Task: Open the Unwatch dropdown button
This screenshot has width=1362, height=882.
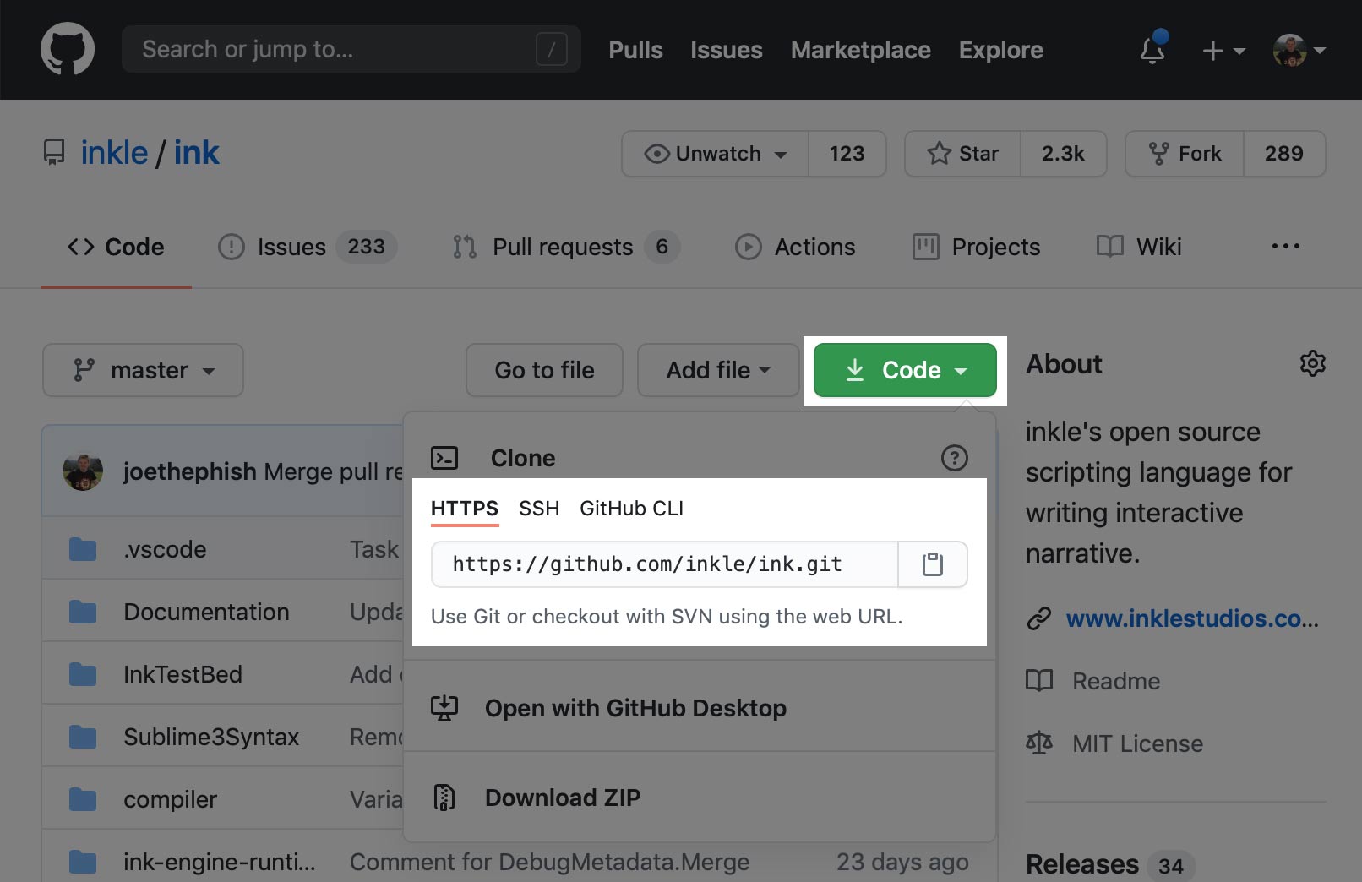Action: point(715,154)
